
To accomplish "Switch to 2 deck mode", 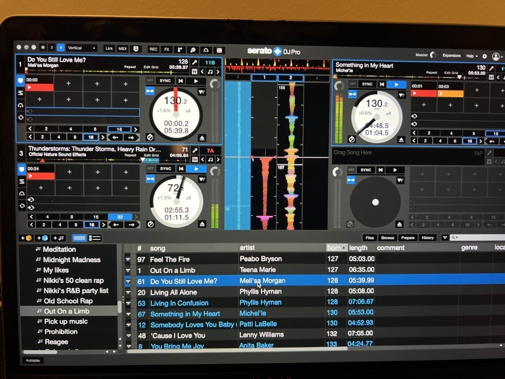I will (x=52, y=48).
